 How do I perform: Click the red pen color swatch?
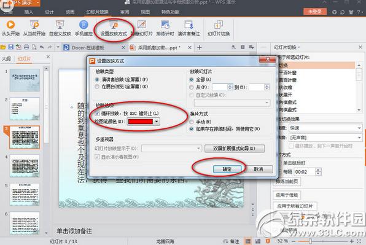(x=141, y=122)
